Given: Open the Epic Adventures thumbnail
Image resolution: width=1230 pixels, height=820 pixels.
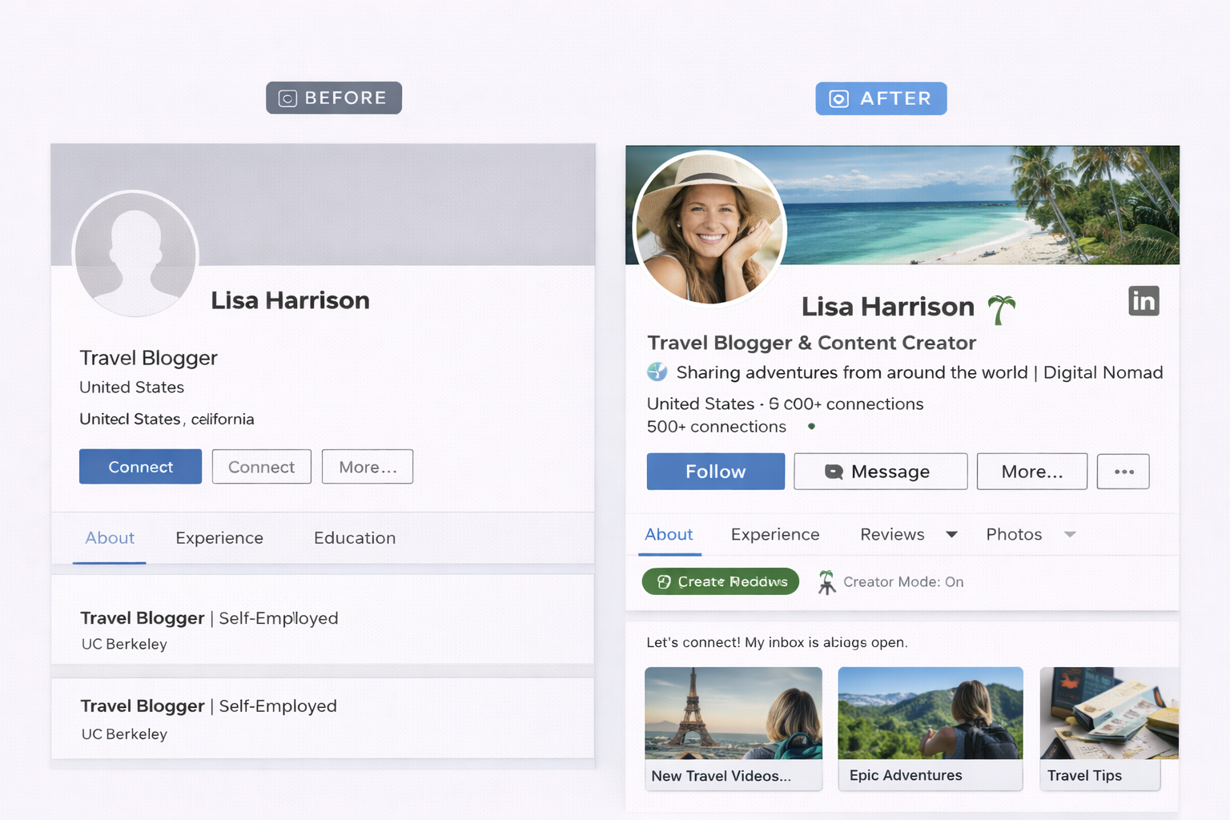Looking at the screenshot, I should pyautogui.click(x=930, y=729).
